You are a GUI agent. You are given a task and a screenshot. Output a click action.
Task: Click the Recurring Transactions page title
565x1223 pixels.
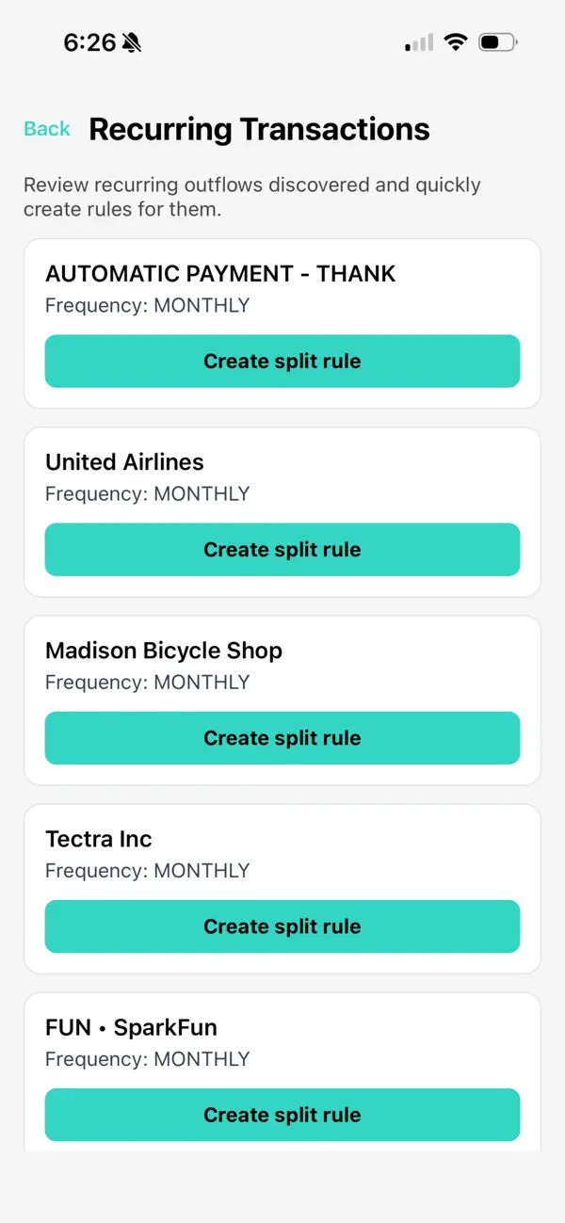pos(258,129)
